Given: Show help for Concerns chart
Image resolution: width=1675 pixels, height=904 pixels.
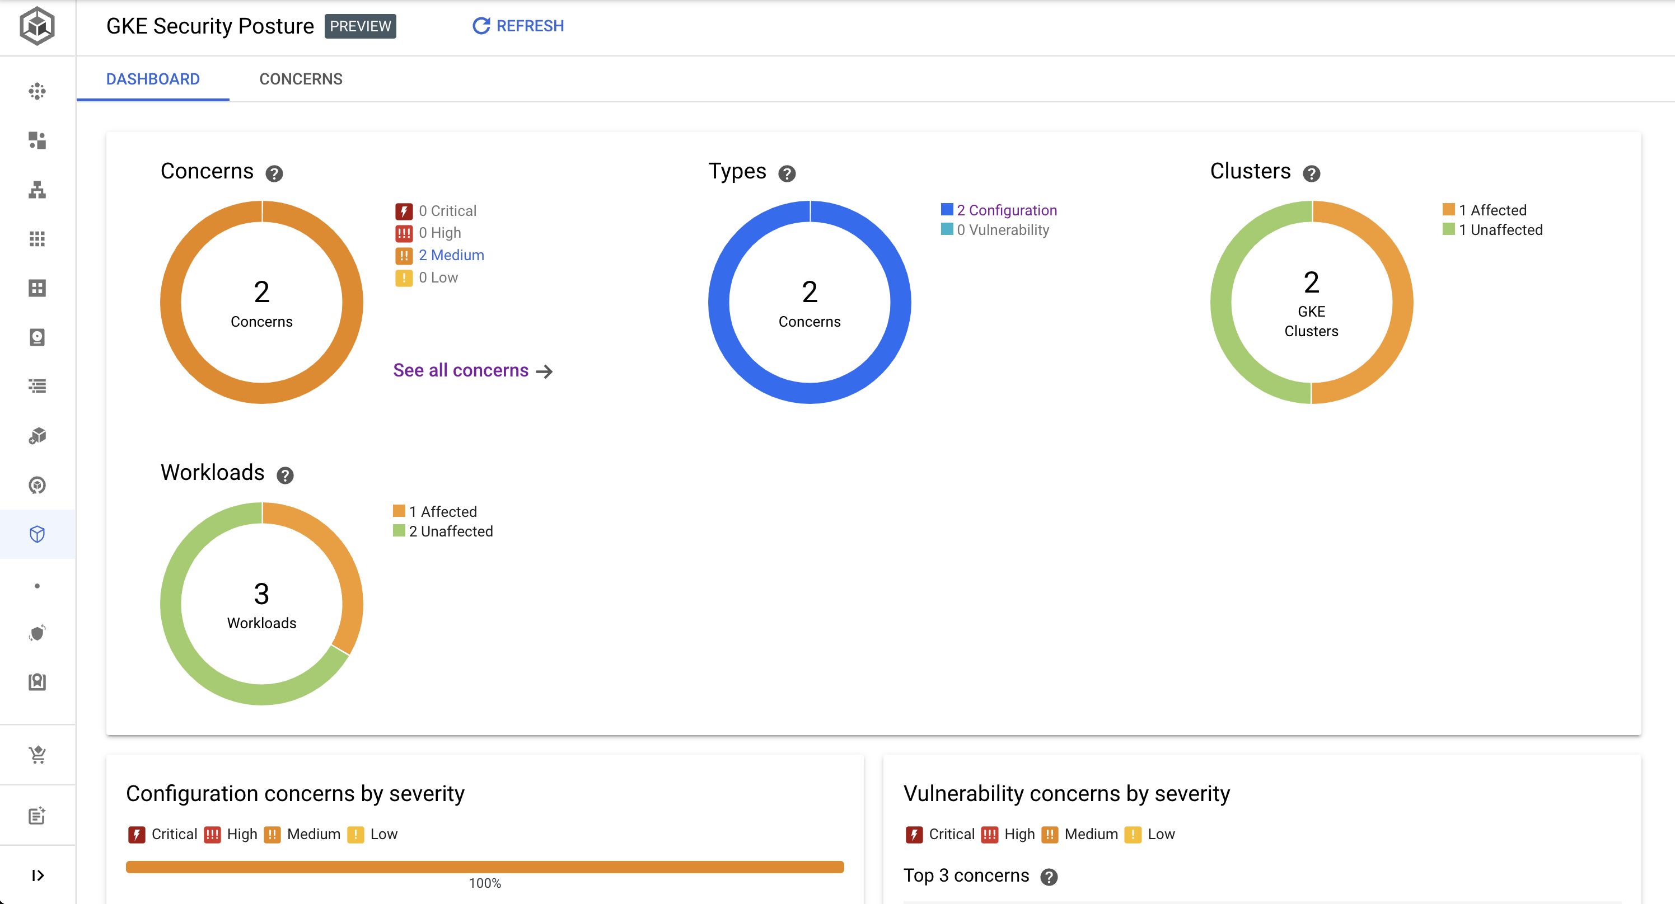Looking at the screenshot, I should [x=274, y=173].
